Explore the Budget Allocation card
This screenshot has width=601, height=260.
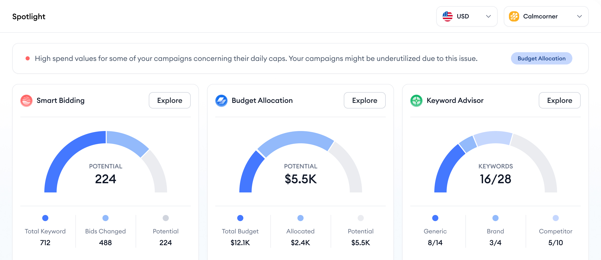(365, 100)
